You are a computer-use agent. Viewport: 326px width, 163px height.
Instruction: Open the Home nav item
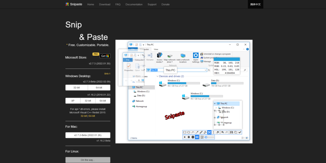click(x=91, y=4)
